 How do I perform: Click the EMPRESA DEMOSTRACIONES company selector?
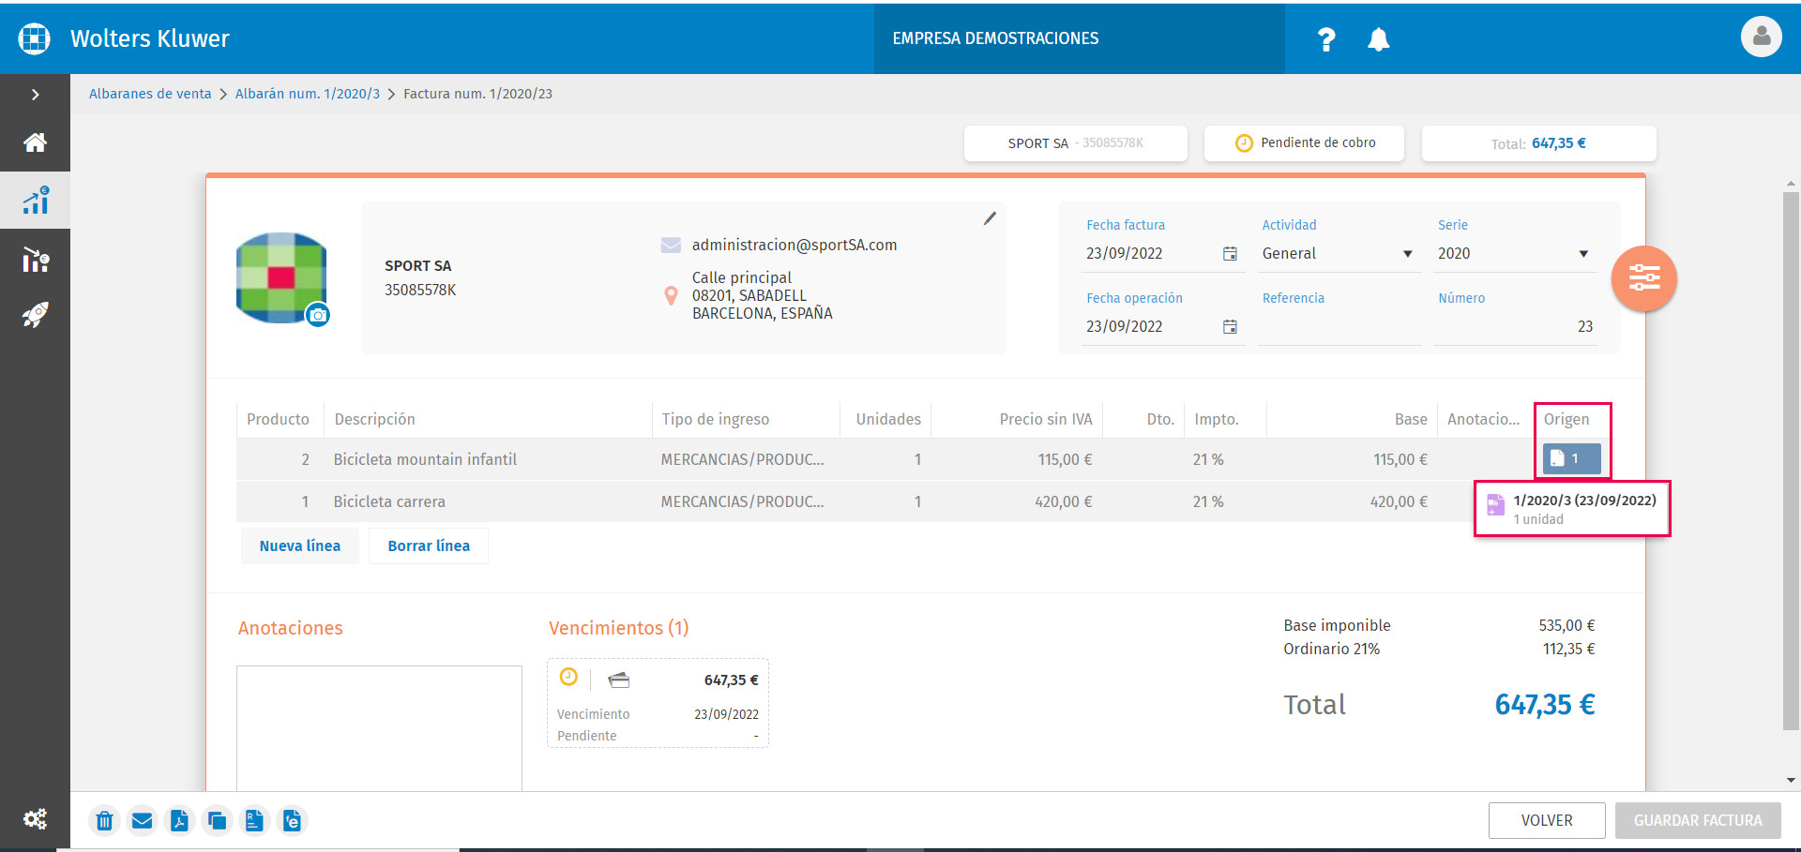pos(1079,37)
